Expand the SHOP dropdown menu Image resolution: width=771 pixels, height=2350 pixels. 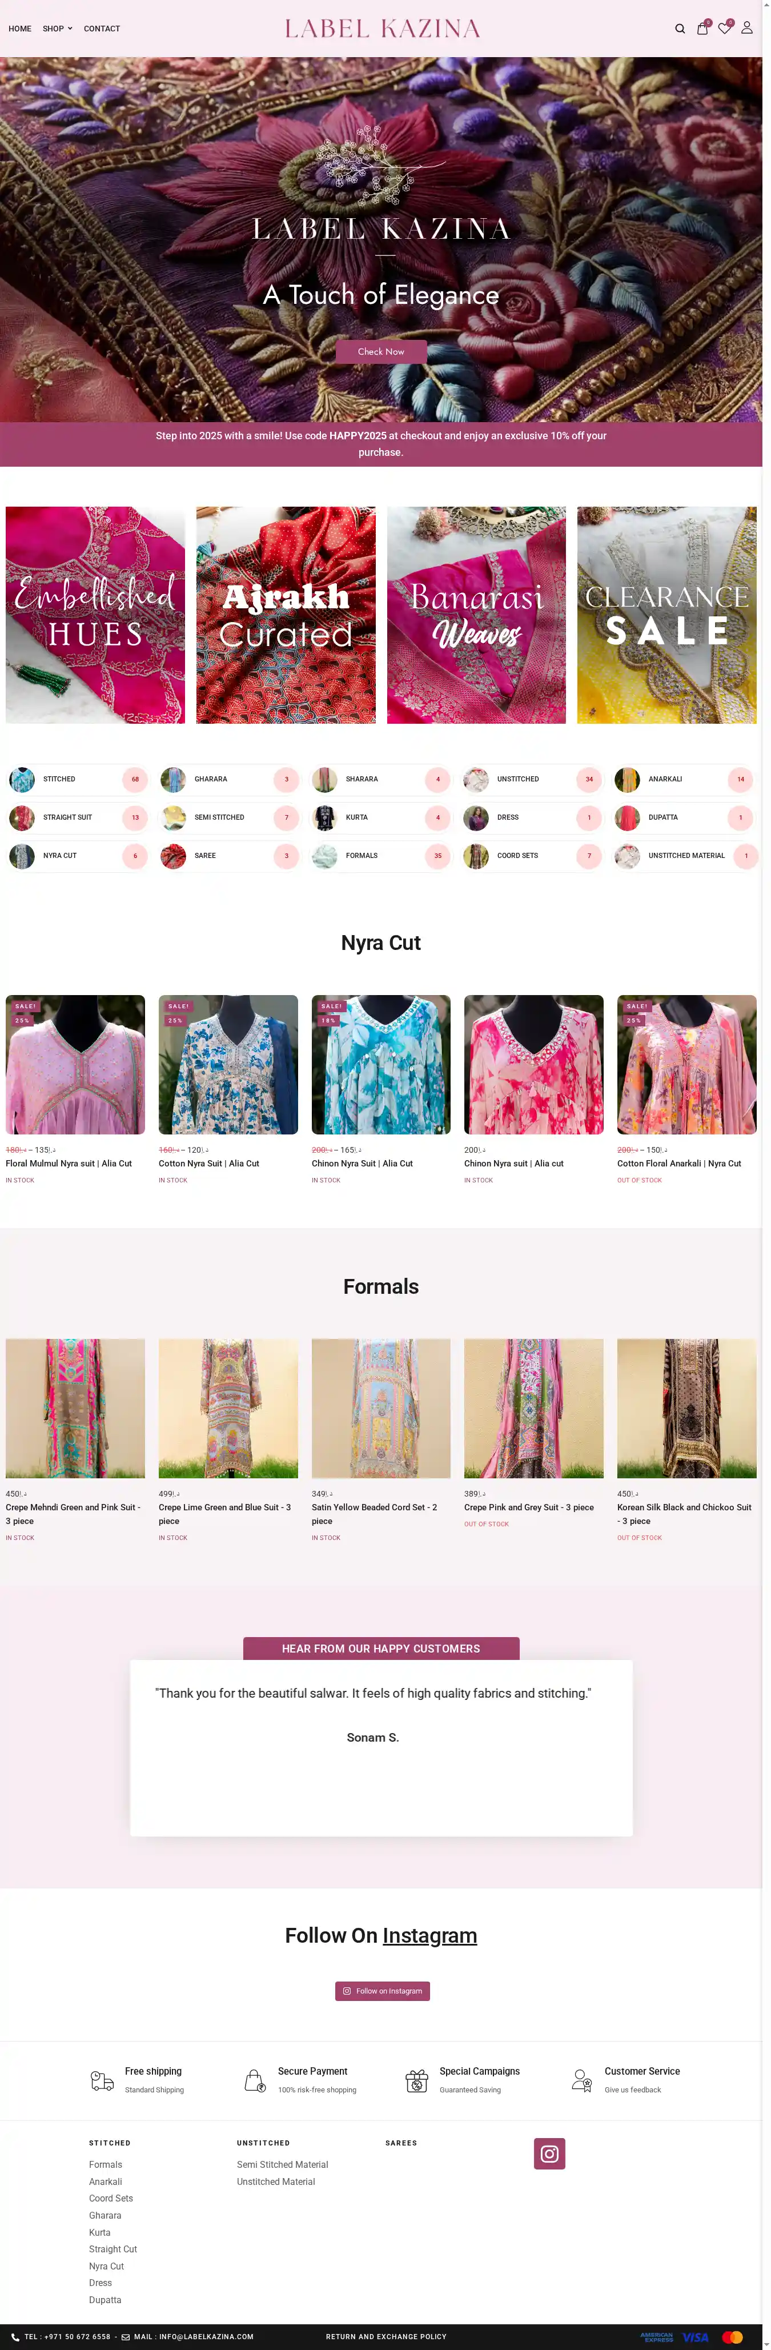(x=58, y=29)
